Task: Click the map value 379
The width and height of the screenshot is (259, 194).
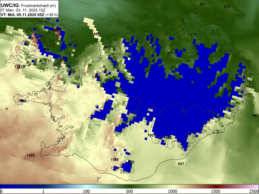Action: [x=72, y=72]
